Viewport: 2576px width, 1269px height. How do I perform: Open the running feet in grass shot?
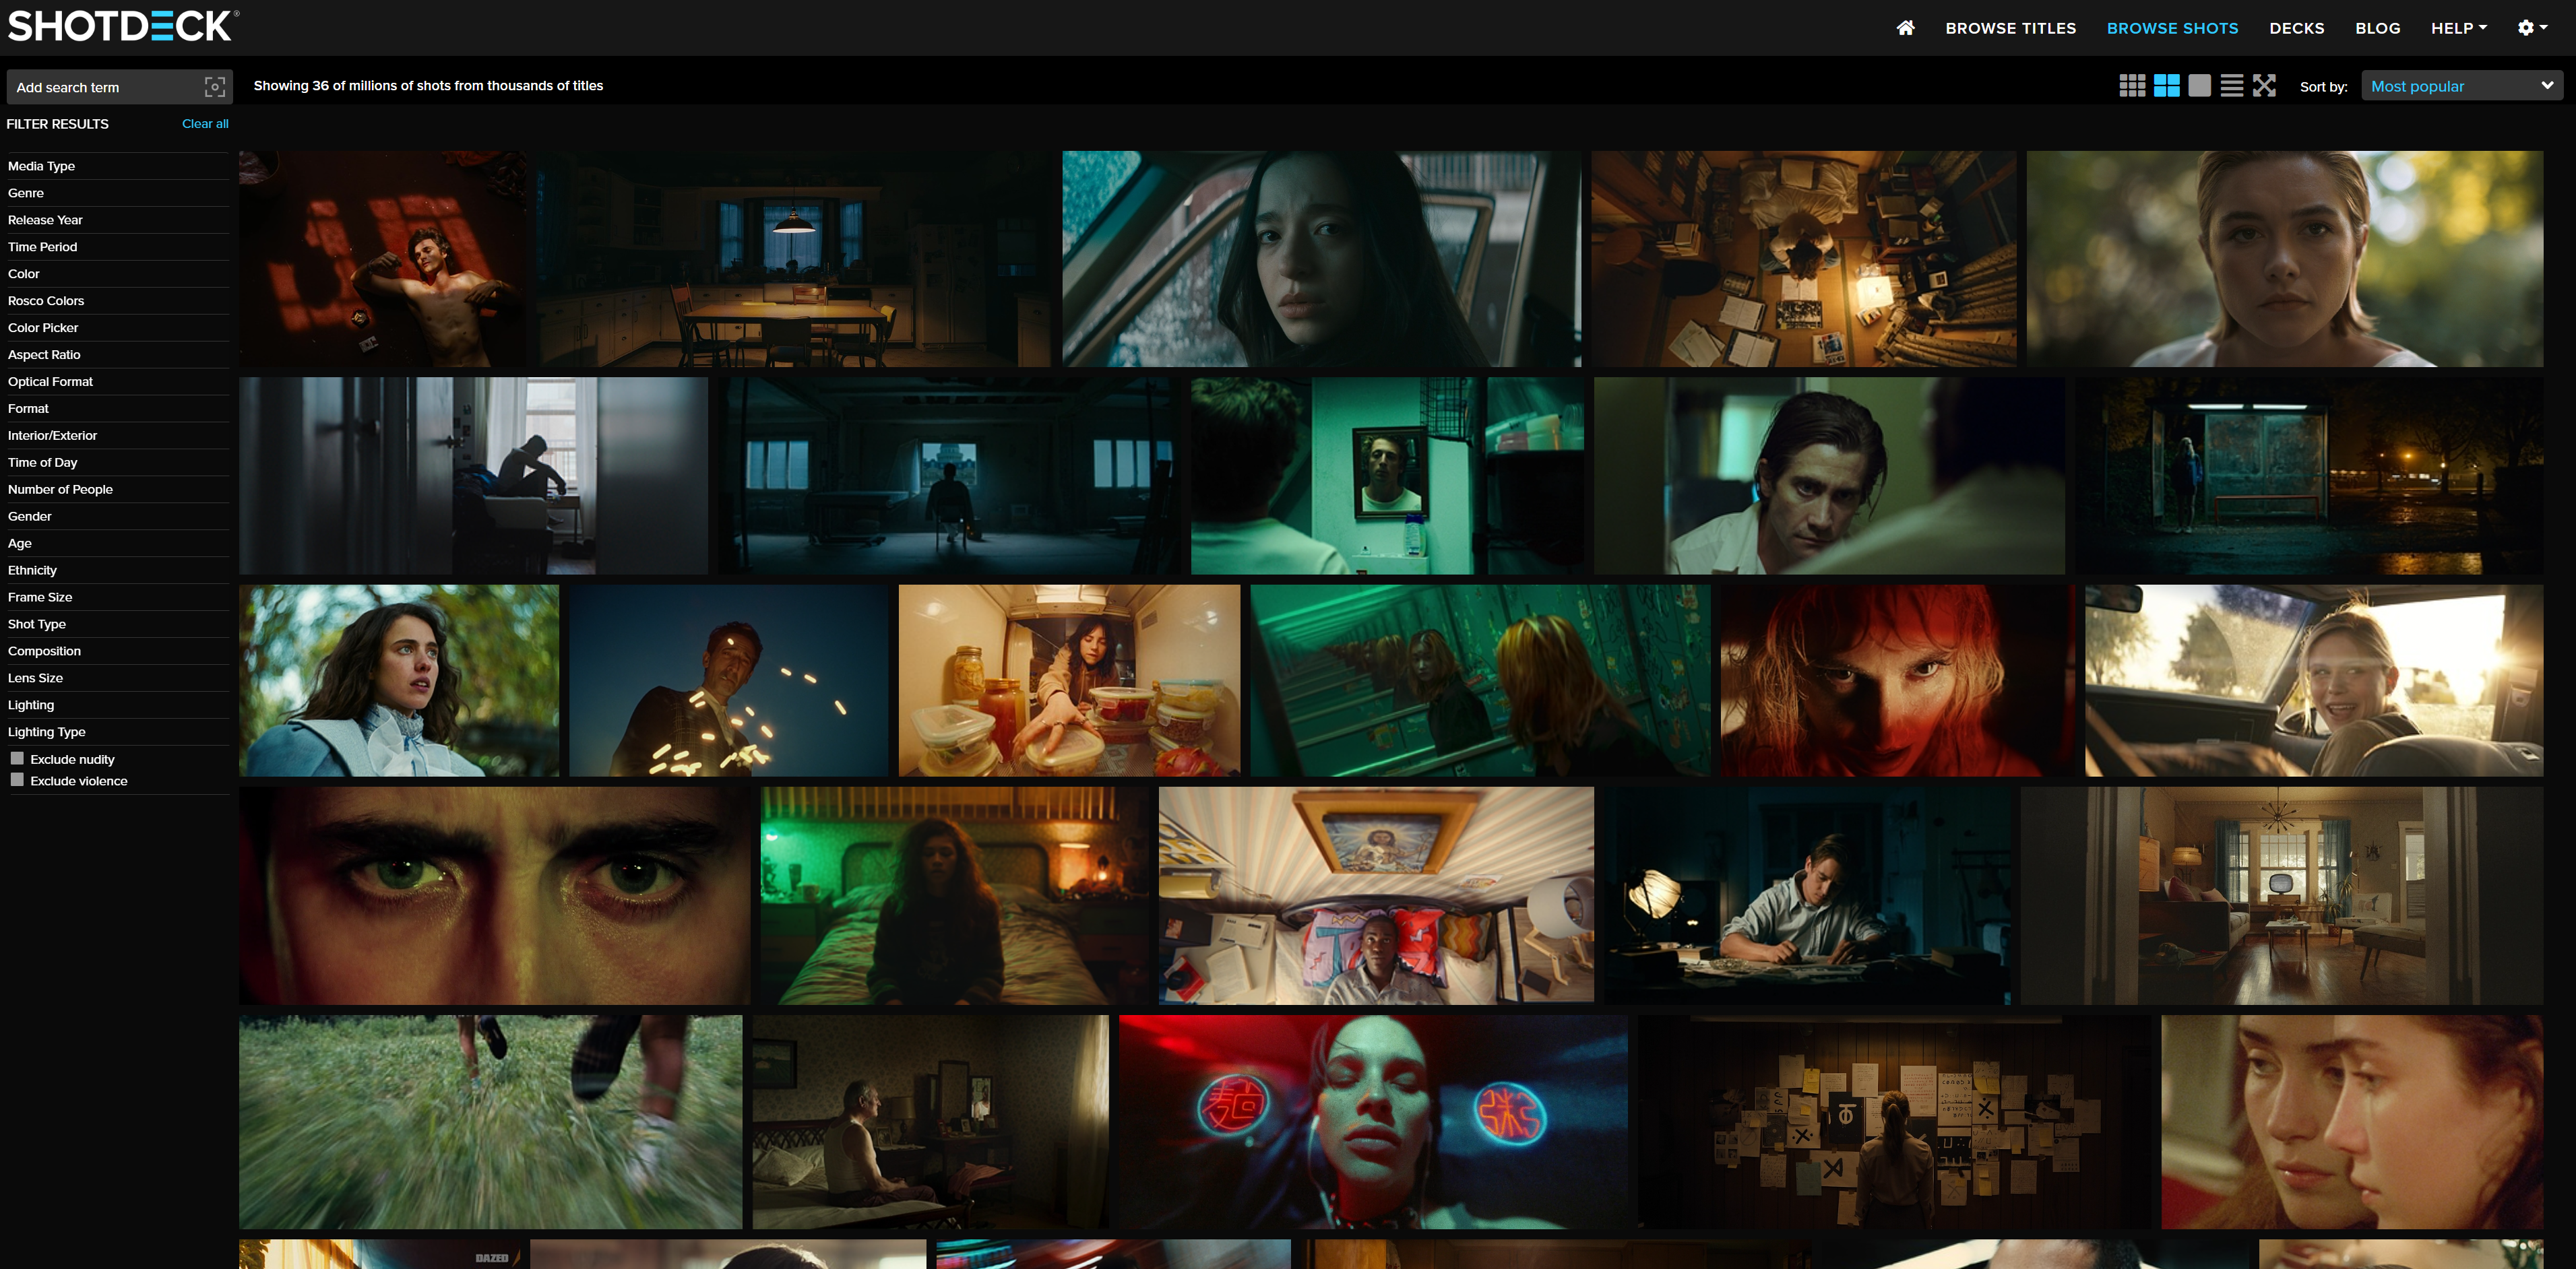coord(490,1122)
